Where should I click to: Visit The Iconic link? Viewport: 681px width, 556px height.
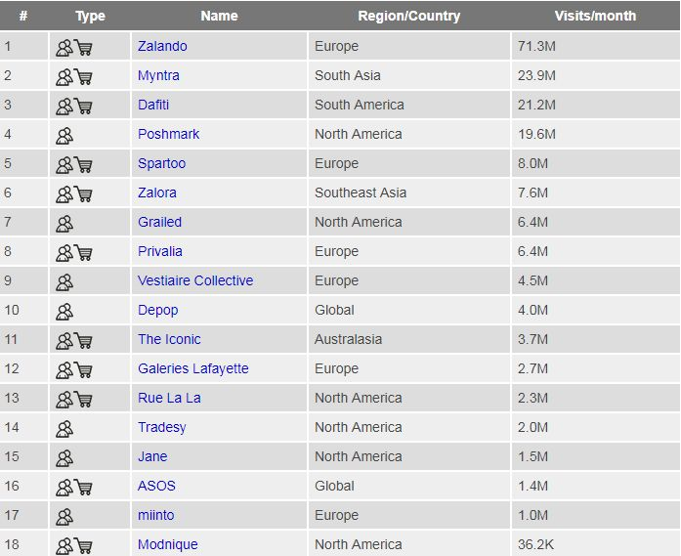click(169, 339)
